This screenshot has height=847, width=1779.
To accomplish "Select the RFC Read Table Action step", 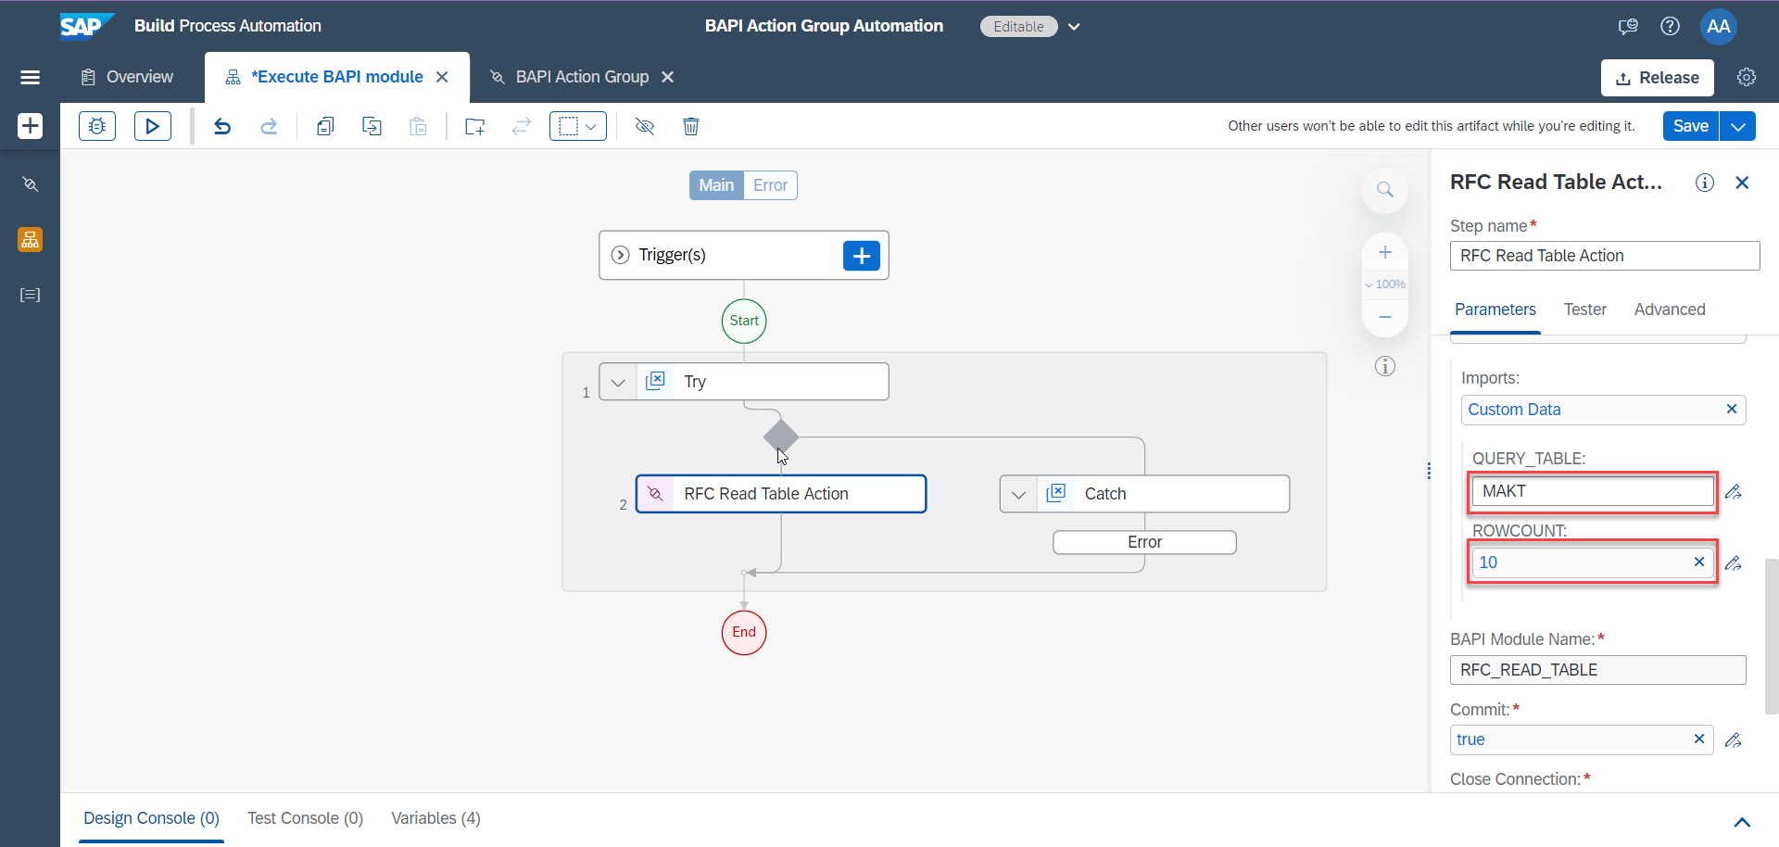I will [781, 494].
